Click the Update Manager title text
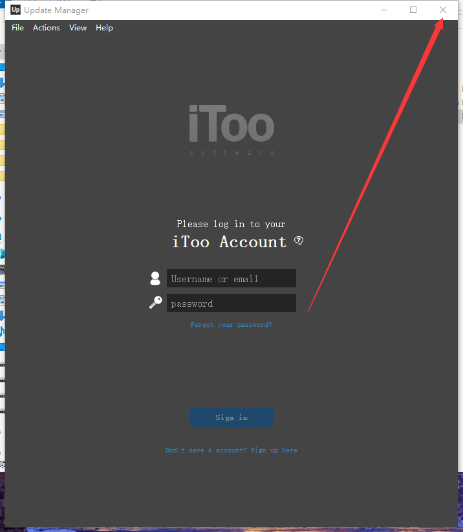463x532 pixels. pyautogui.click(x=56, y=10)
